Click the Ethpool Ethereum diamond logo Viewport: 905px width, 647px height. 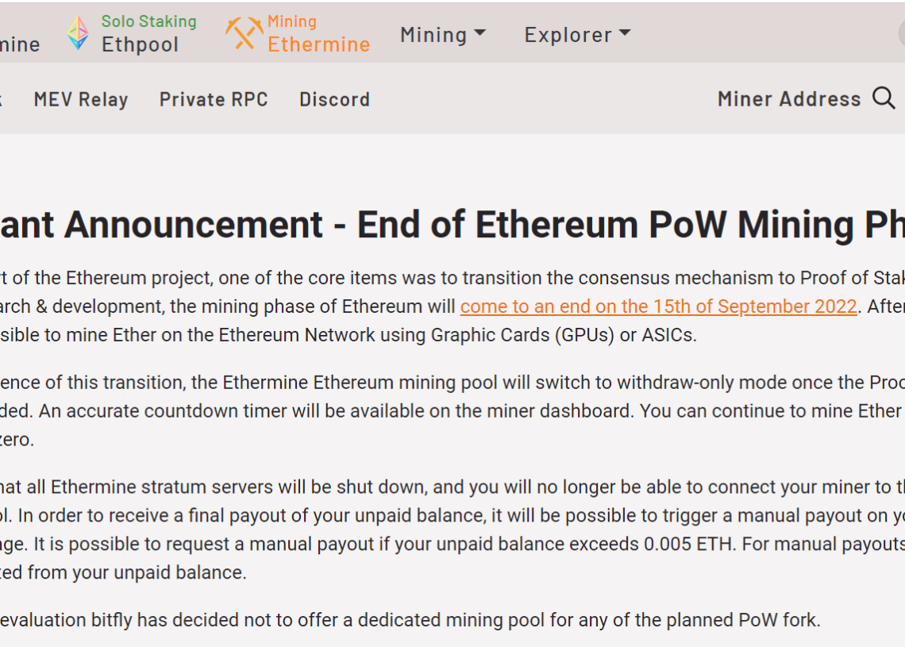[x=77, y=33]
